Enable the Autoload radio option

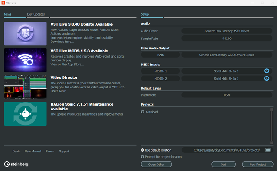[142, 112]
